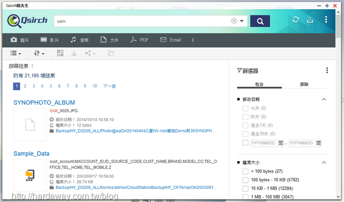Check the 10 KB - 1 MB filter

[245, 189]
